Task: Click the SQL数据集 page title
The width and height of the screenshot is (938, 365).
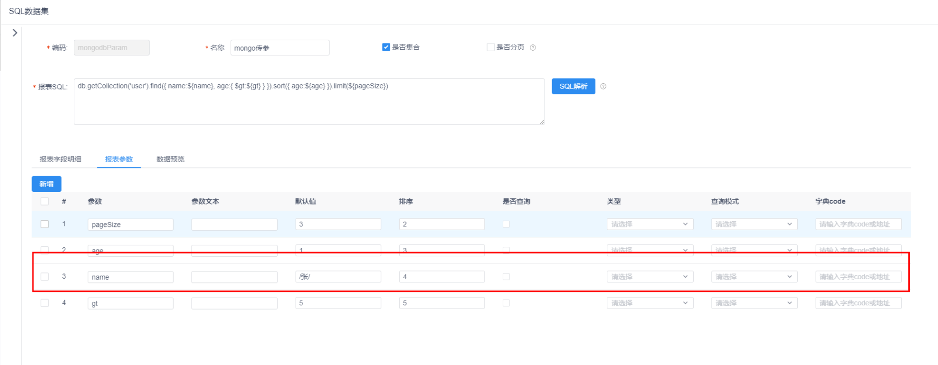Action: (29, 11)
